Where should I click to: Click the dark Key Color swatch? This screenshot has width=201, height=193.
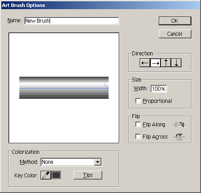[x=56, y=175]
